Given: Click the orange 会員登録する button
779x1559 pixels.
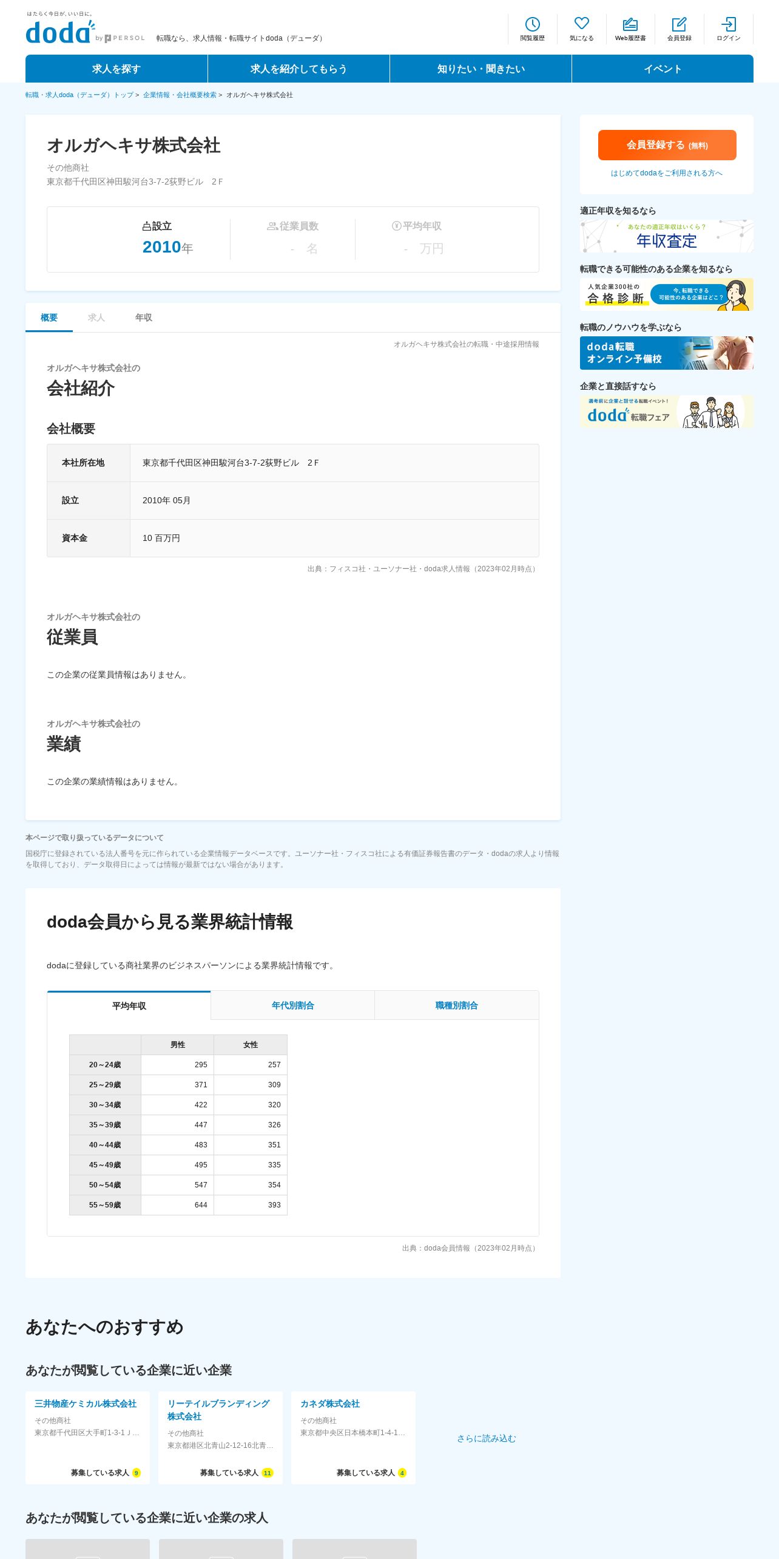Looking at the screenshot, I should (x=667, y=145).
